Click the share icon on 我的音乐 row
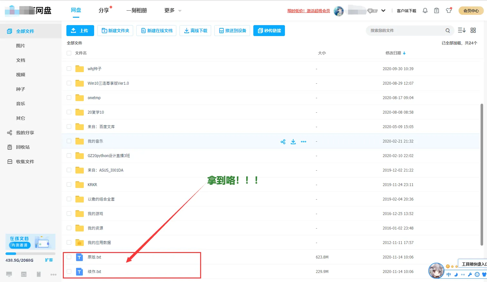Image resolution: width=487 pixels, height=282 pixels. pyautogui.click(x=283, y=142)
